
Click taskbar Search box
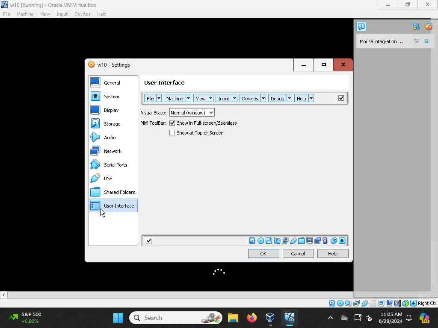176,318
